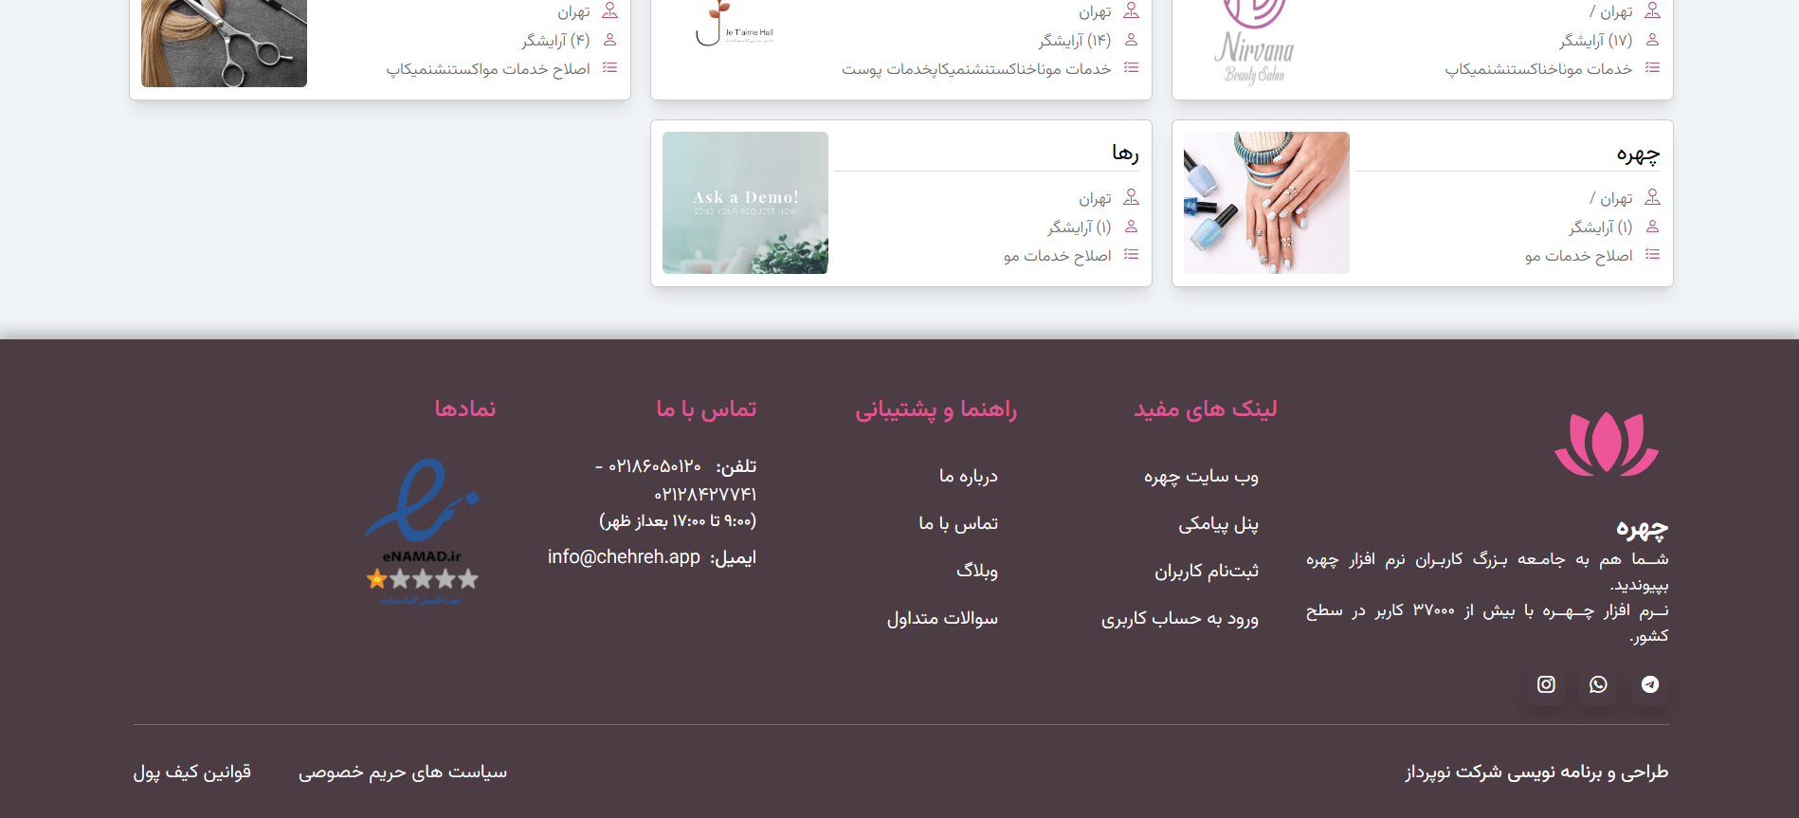Viewport: 1799px width, 818px height.
Task: Open the درباره ما page
Action: pos(968,476)
